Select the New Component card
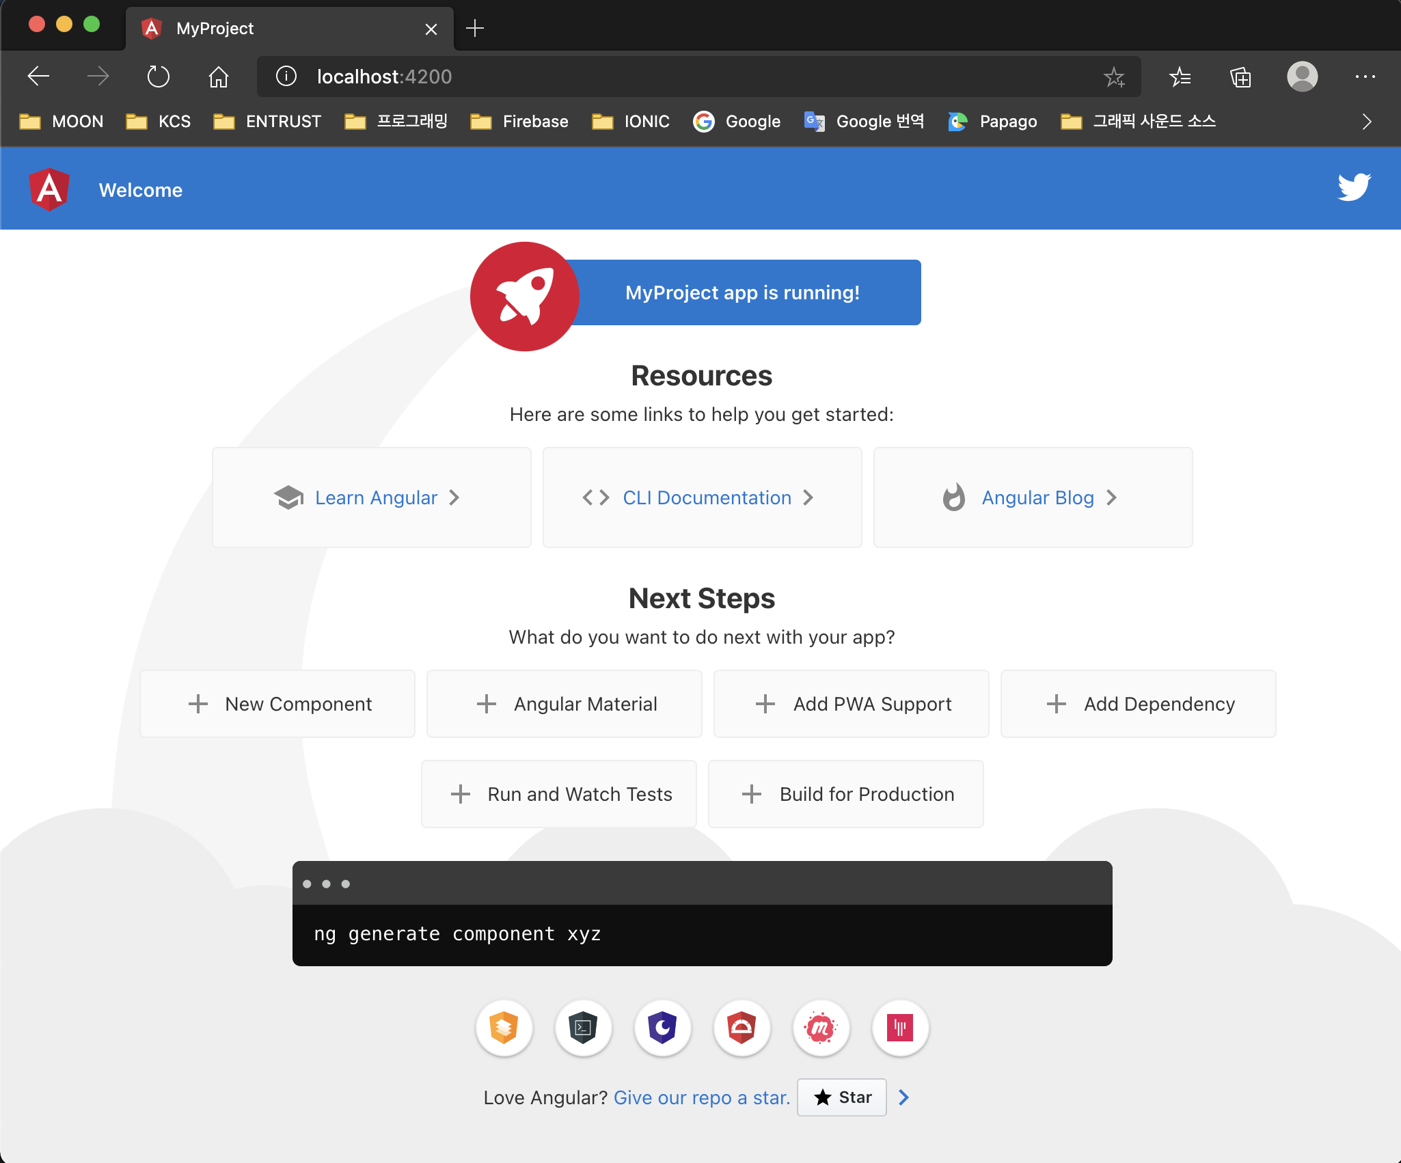 pos(277,704)
